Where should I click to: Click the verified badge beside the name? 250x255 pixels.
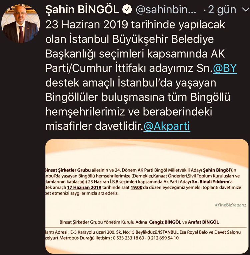[127, 10]
